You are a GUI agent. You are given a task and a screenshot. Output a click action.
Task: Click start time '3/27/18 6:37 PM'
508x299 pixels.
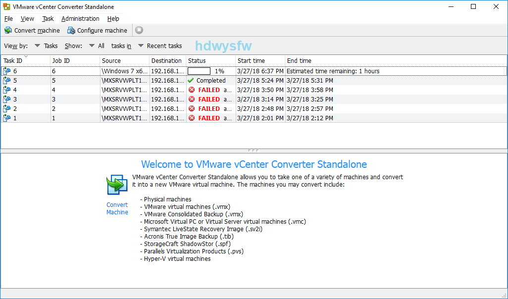pyautogui.click(x=260, y=71)
